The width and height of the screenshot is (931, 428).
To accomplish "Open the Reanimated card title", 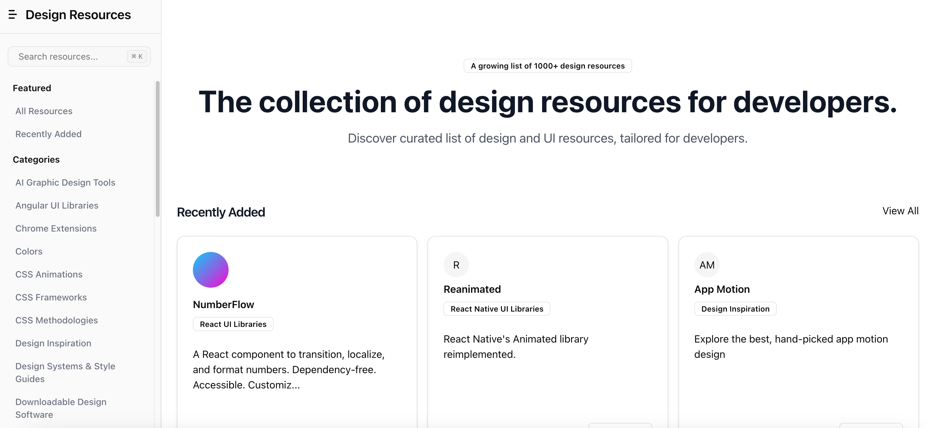I will 472,289.
